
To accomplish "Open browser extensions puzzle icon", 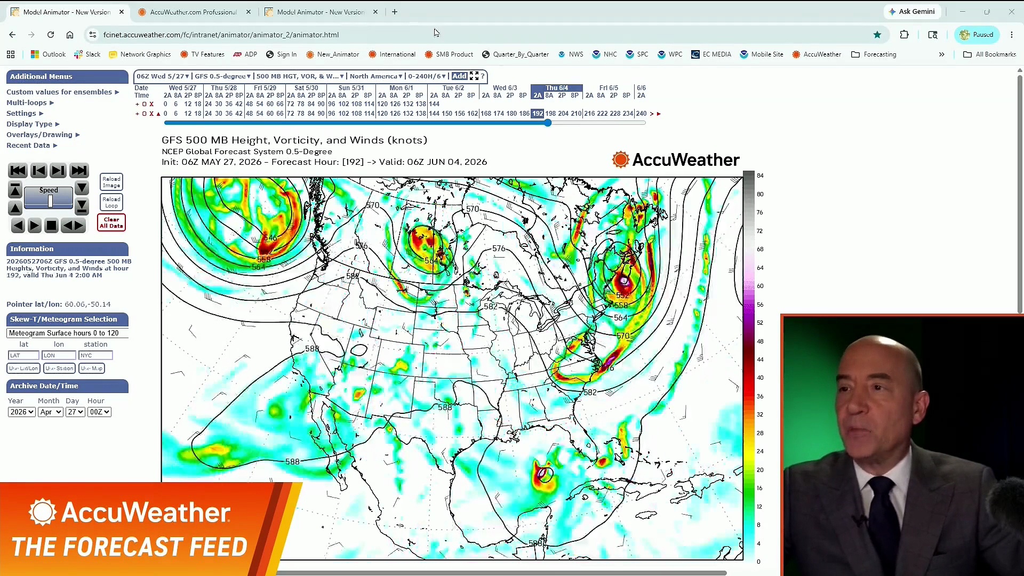I will [904, 35].
